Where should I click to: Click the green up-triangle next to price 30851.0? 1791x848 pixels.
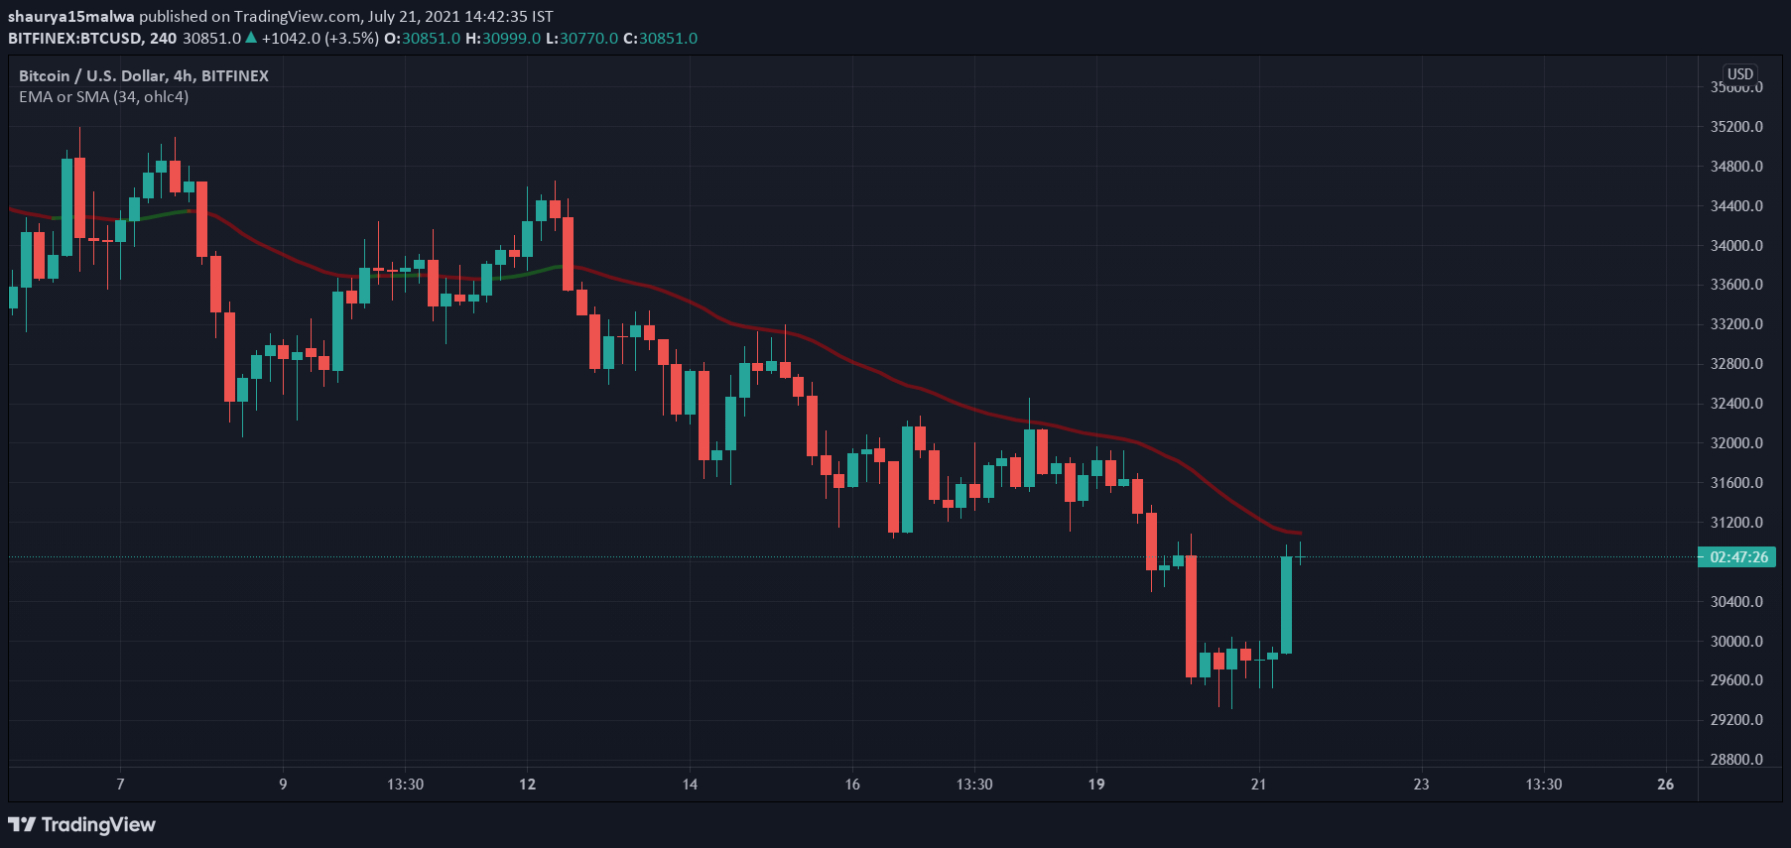click(x=251, y=38)
